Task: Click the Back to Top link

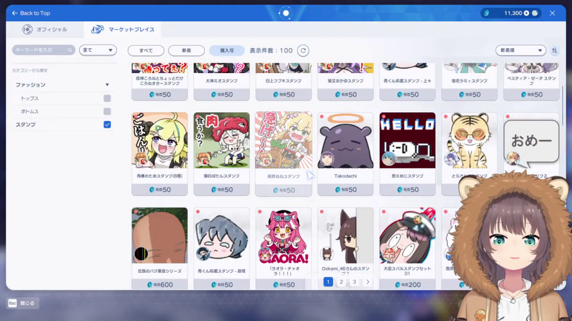Action: [35, 13]
